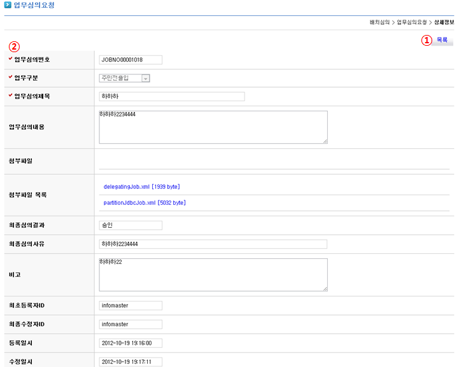The height and width of the screenshot is (367, 459).
Task: Click the red check mark beside 업무심의번호
Action: click(10, 59)
